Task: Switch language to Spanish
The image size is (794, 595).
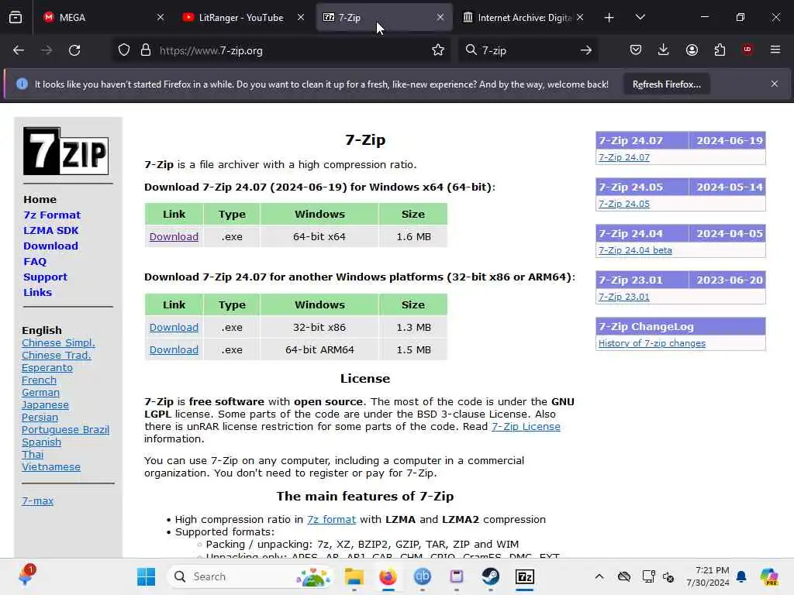Action: tap(42, 442)
